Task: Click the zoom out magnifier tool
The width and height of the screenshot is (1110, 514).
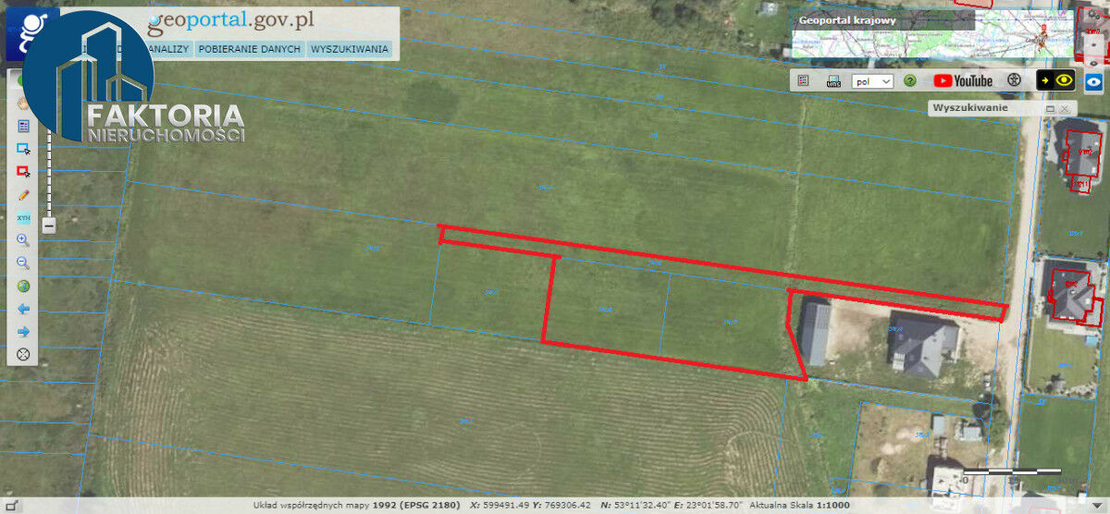Action: point(23,263)
